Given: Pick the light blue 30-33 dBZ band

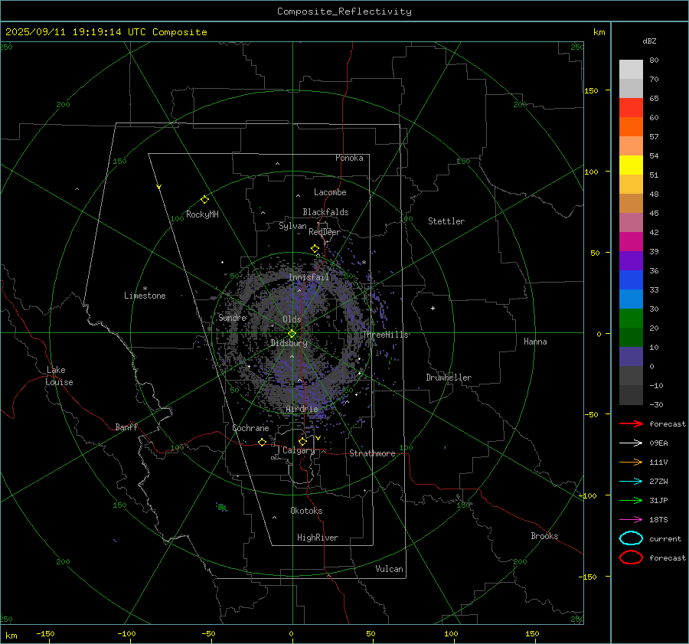Looking at the screenshot, I should [631, 299].
